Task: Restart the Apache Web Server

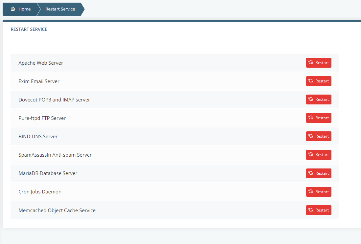Action: click(319, 63)
